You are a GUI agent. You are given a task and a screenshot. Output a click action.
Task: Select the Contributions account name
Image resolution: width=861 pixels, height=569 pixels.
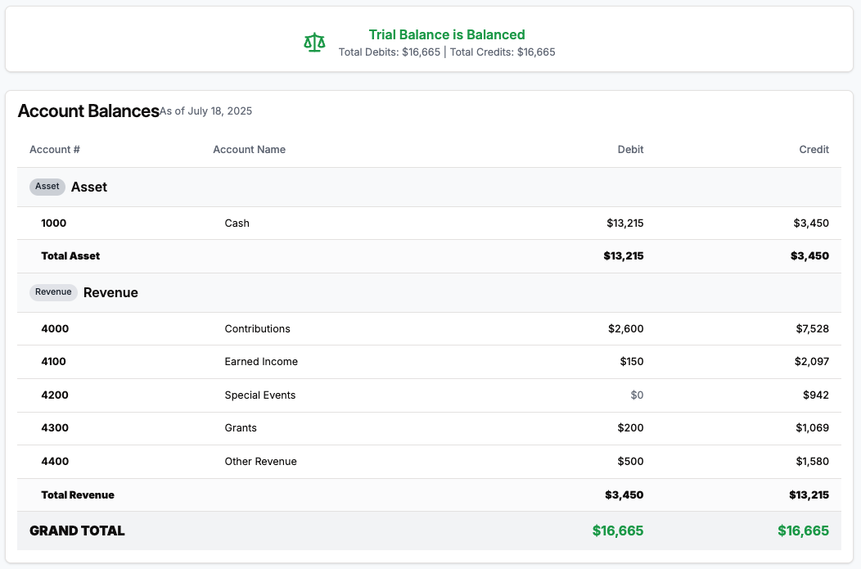coord(257,329)
